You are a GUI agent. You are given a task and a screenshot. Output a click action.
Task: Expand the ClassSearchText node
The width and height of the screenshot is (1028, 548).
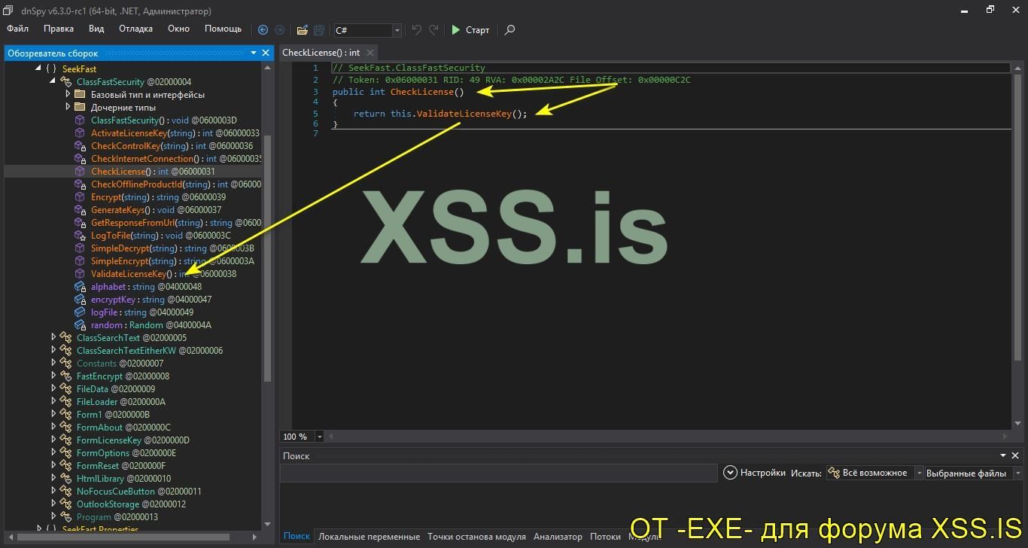pyautogui.click(x=53, y=338)
